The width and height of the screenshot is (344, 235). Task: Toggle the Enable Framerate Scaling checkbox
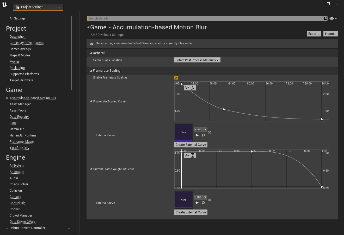coord(176,78)
